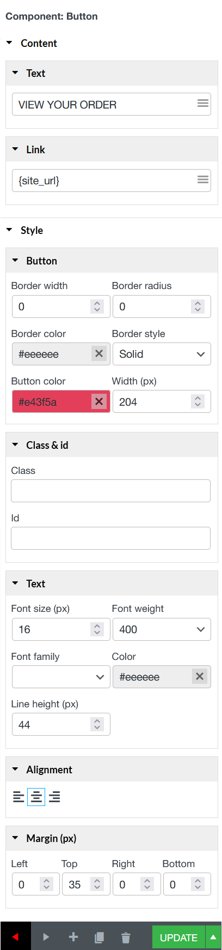The image size is (222, 950).
Task: Clear the #eeeeee border color
Action: [99, 353]
